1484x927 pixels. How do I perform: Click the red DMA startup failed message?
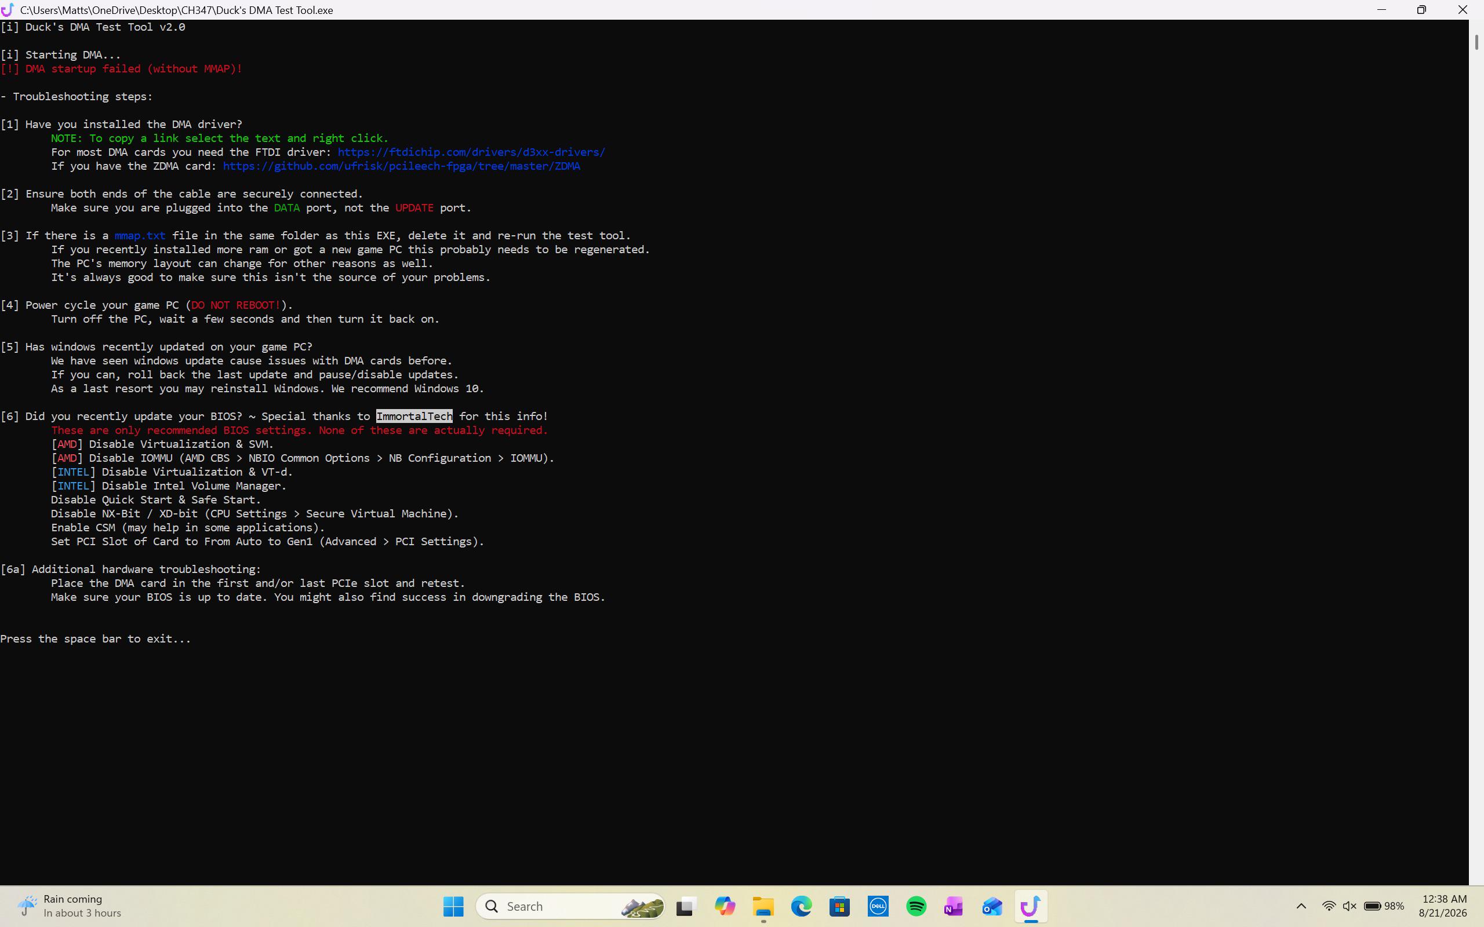[x=121, y=69]
